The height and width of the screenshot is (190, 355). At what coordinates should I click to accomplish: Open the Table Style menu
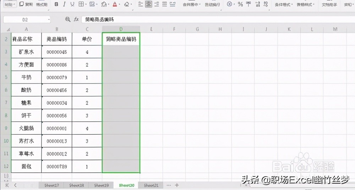coord(306,5)
